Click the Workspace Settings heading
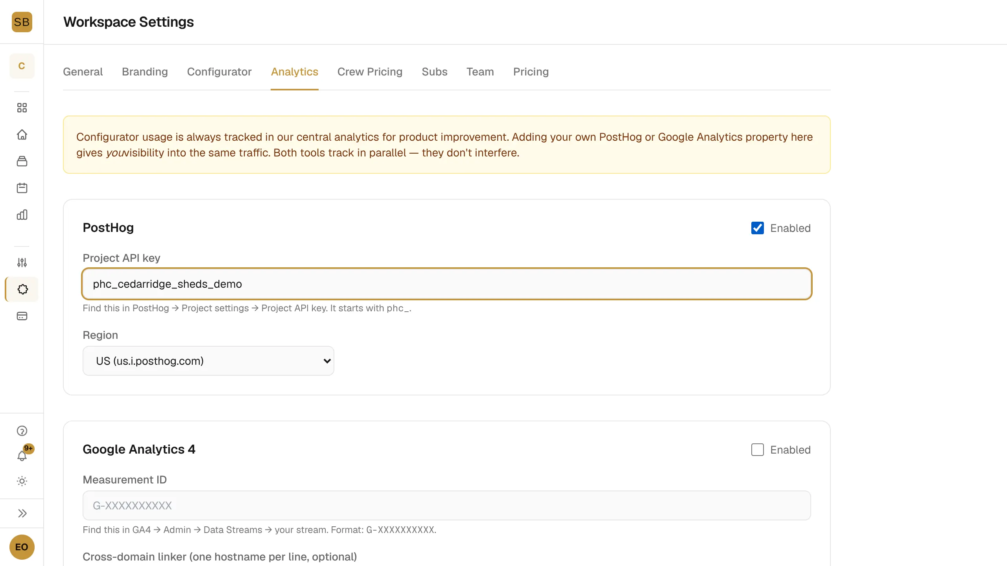 coord(129,22)
